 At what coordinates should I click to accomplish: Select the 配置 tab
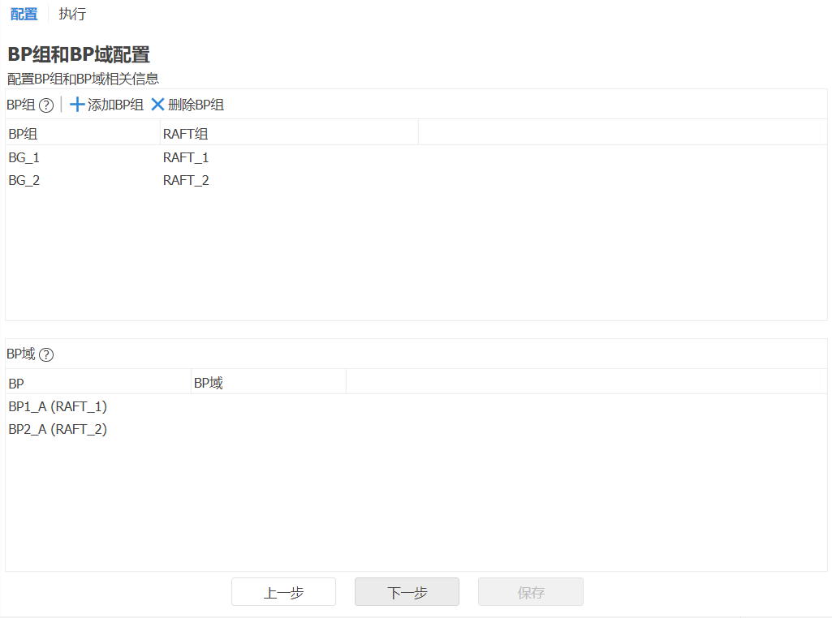click(x=24, y=14)
